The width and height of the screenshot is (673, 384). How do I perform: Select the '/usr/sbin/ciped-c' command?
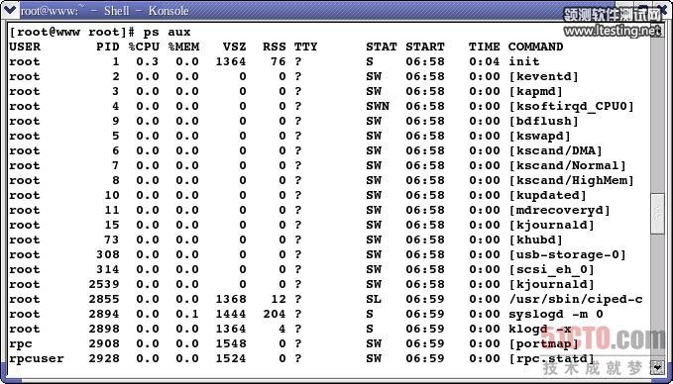point(576,300)
